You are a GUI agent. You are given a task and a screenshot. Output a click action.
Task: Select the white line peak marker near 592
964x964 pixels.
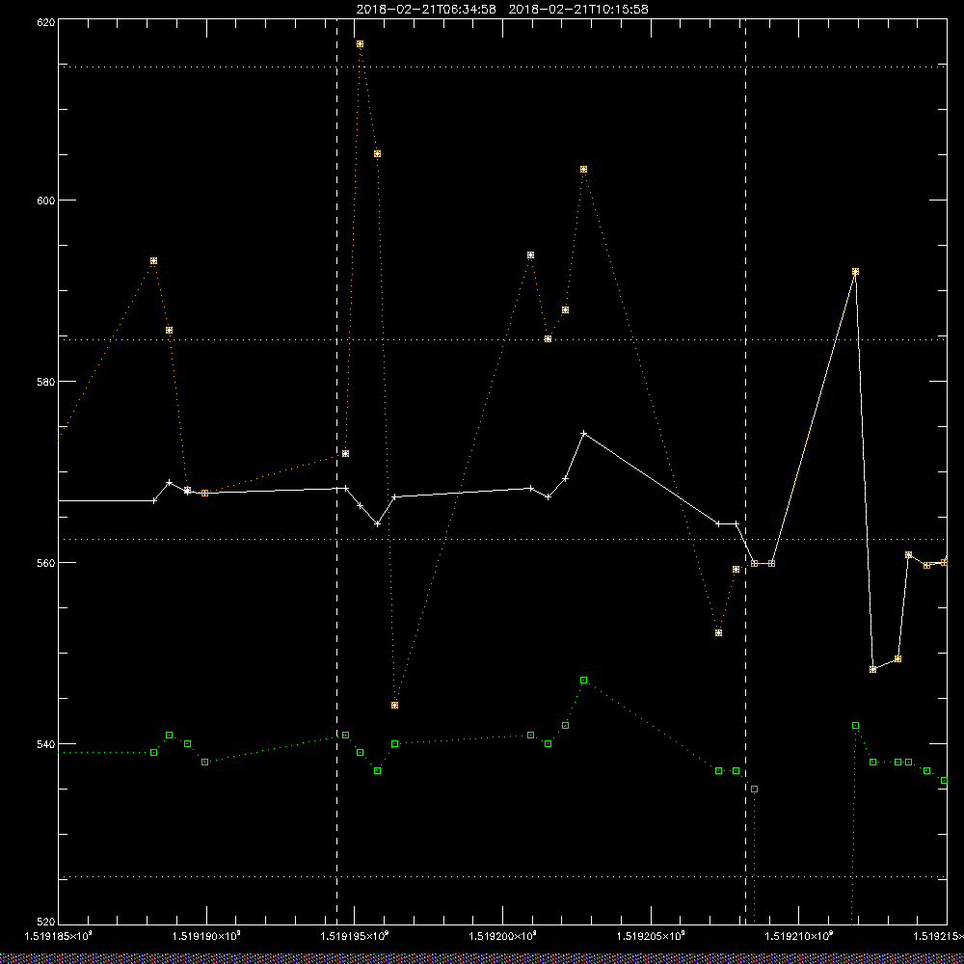coord(855,272)
